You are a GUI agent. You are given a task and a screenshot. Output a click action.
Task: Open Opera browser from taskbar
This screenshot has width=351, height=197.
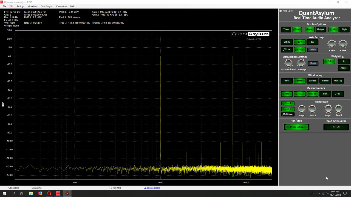(x=49, y=193)
